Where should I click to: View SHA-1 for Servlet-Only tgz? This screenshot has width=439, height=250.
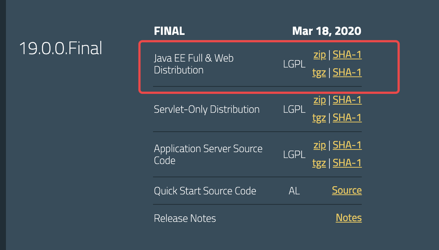(347, 118)
